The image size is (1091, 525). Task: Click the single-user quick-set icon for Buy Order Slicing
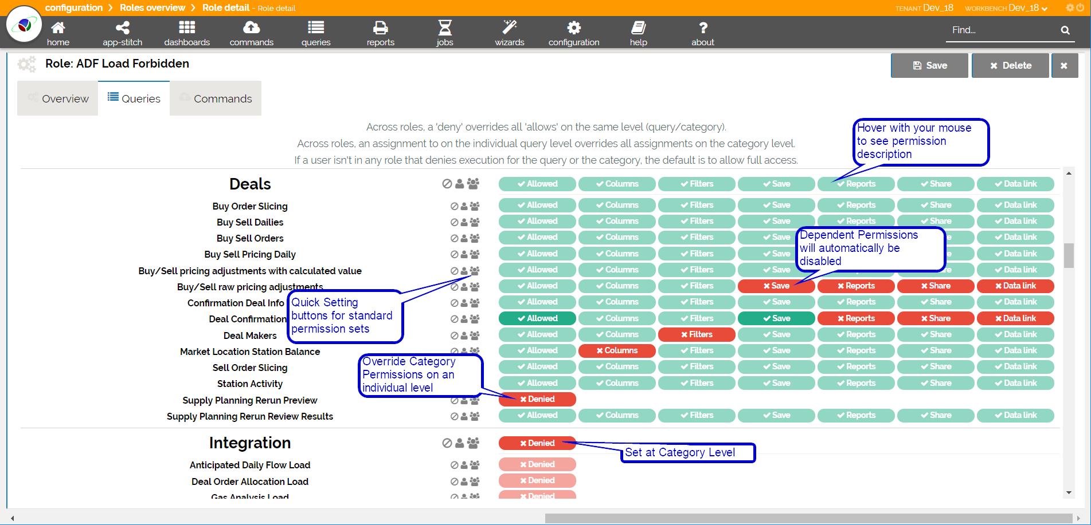[464, 206]
